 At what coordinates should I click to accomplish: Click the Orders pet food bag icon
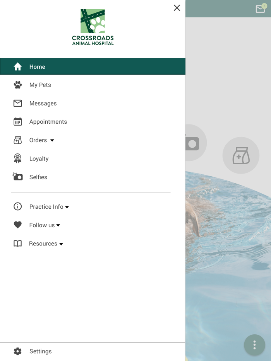pyautogui.click(x=17, y=140)
